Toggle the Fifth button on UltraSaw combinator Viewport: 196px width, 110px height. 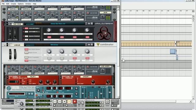pos(49,58)
